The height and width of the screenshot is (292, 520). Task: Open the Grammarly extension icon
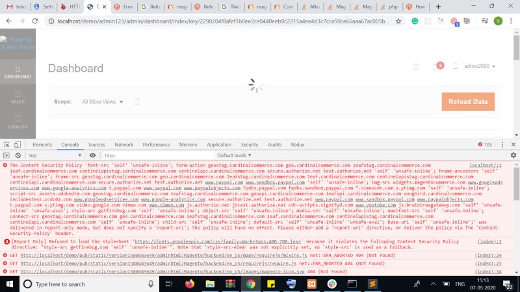[x=415, y=21]
